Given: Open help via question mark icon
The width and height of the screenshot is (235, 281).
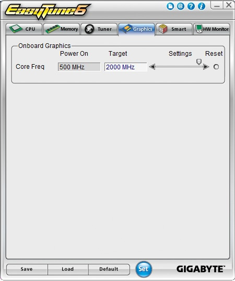Looking at the screenshot, I should pyautogui.click(x=191, y=6).
